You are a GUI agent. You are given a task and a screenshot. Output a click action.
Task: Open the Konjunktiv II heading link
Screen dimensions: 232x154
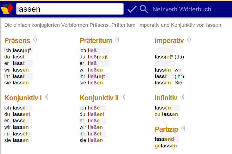[x=99, y=98]
